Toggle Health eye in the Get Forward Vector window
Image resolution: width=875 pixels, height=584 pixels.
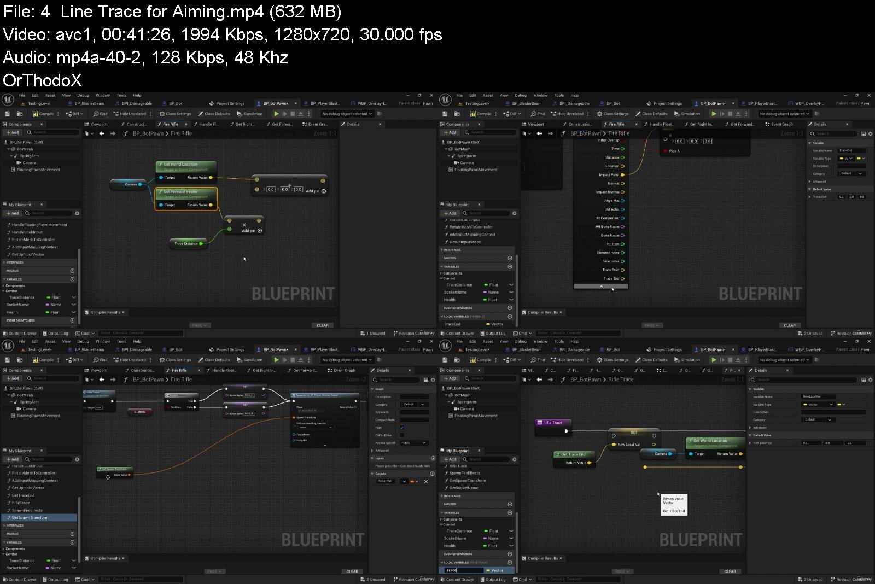tap(73, 312)
